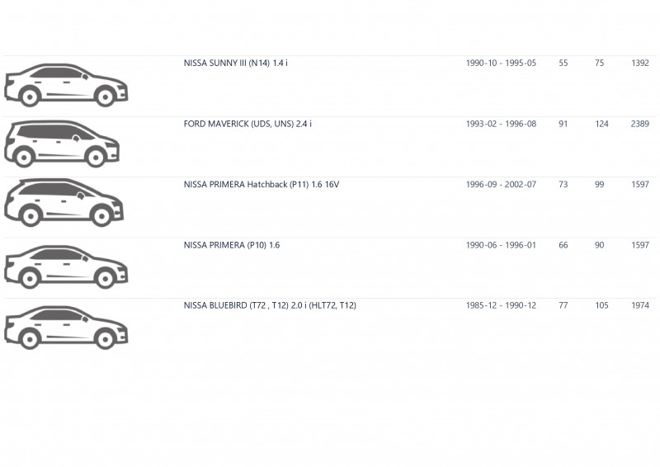Open NISSA BLUEBIRD (T72, T12) 2.0 i
The width and height of the screenshot is (660, 467).
(x=270, y=306)
